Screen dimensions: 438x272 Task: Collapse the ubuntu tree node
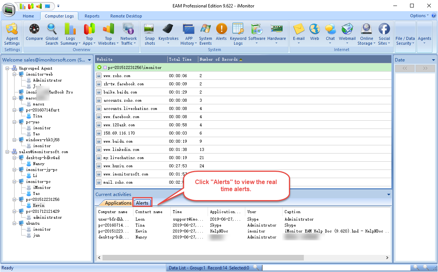(14, 224)
